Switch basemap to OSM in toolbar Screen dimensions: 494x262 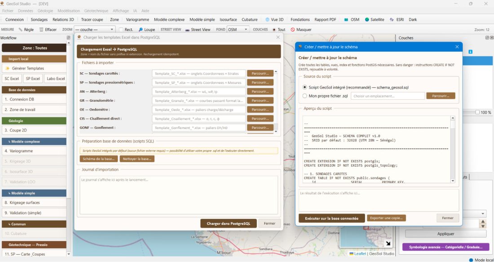point(352,19)
